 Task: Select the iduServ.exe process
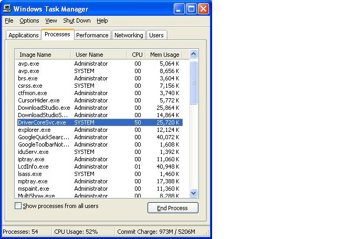[100, 152]
